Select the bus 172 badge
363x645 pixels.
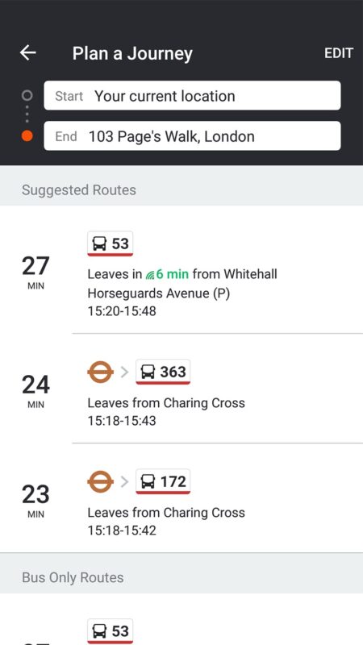(x=163, y=481)
